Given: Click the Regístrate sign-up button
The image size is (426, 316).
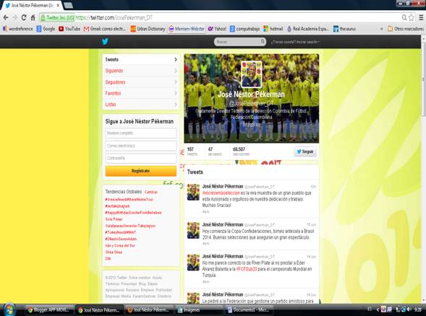Looking at the screenshot, I should [x=141, y=171].
